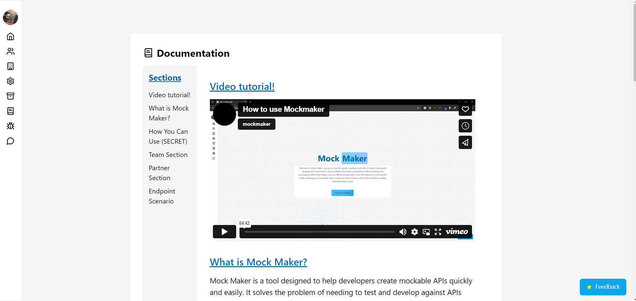This screenshot has height=301, width=636.
Task: Like the video with heart icon
Action: pos(465,109)
